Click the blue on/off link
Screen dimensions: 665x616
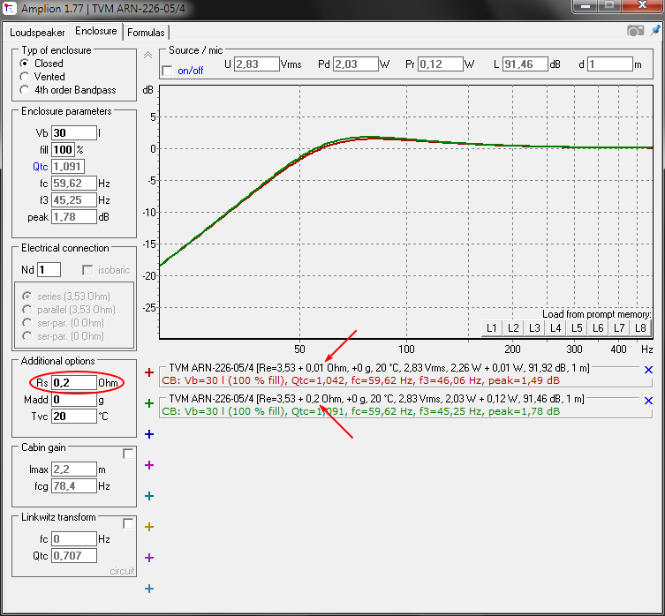coord(191,71)
